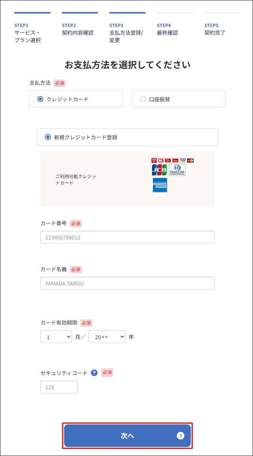Go to STEP1 サービス・プラン選択
This screenshot has height=456, width=253.
click(x=28, y=33)
